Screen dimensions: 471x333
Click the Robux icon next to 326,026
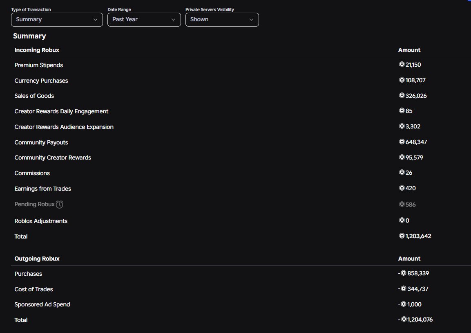[402, 95]
